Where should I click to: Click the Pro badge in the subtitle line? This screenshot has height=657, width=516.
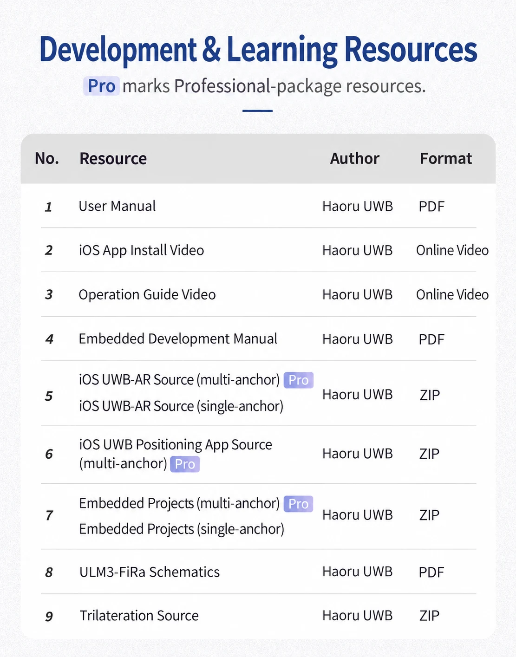tap(102, 86)
